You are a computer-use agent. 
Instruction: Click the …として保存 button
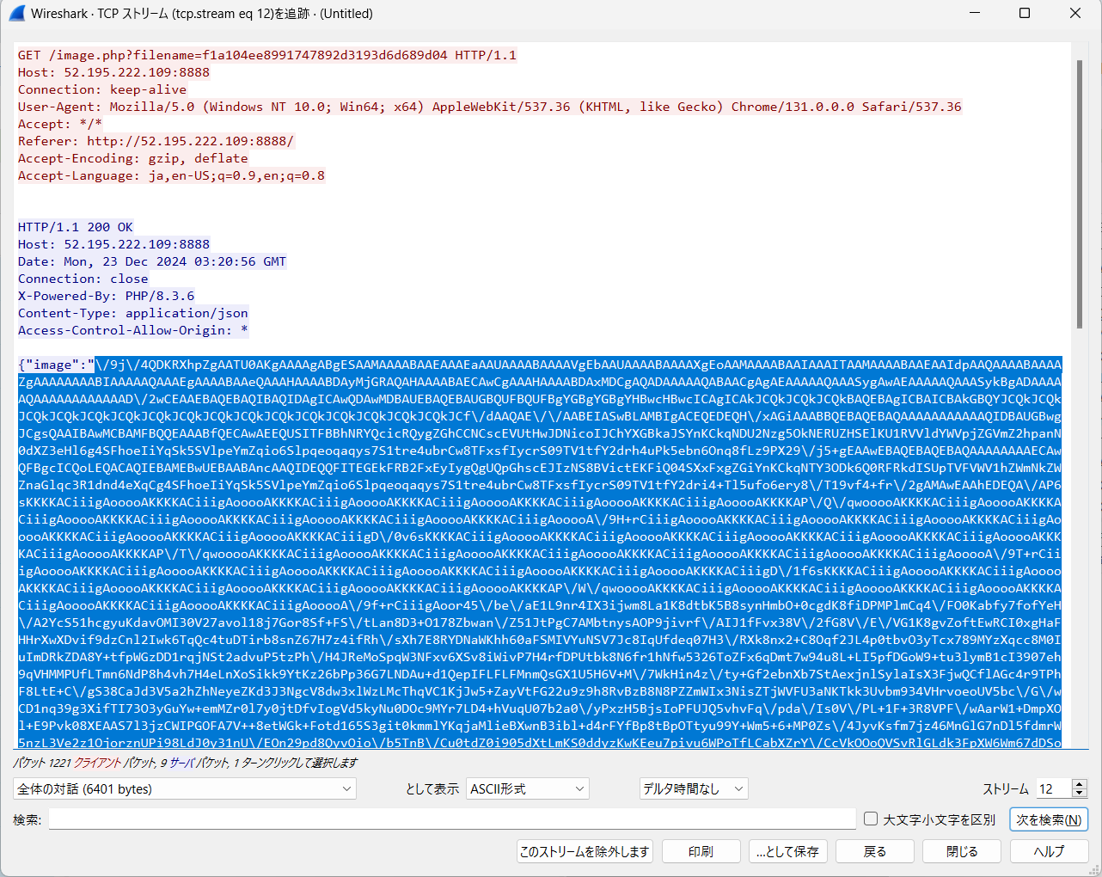[x=788, y=851]
